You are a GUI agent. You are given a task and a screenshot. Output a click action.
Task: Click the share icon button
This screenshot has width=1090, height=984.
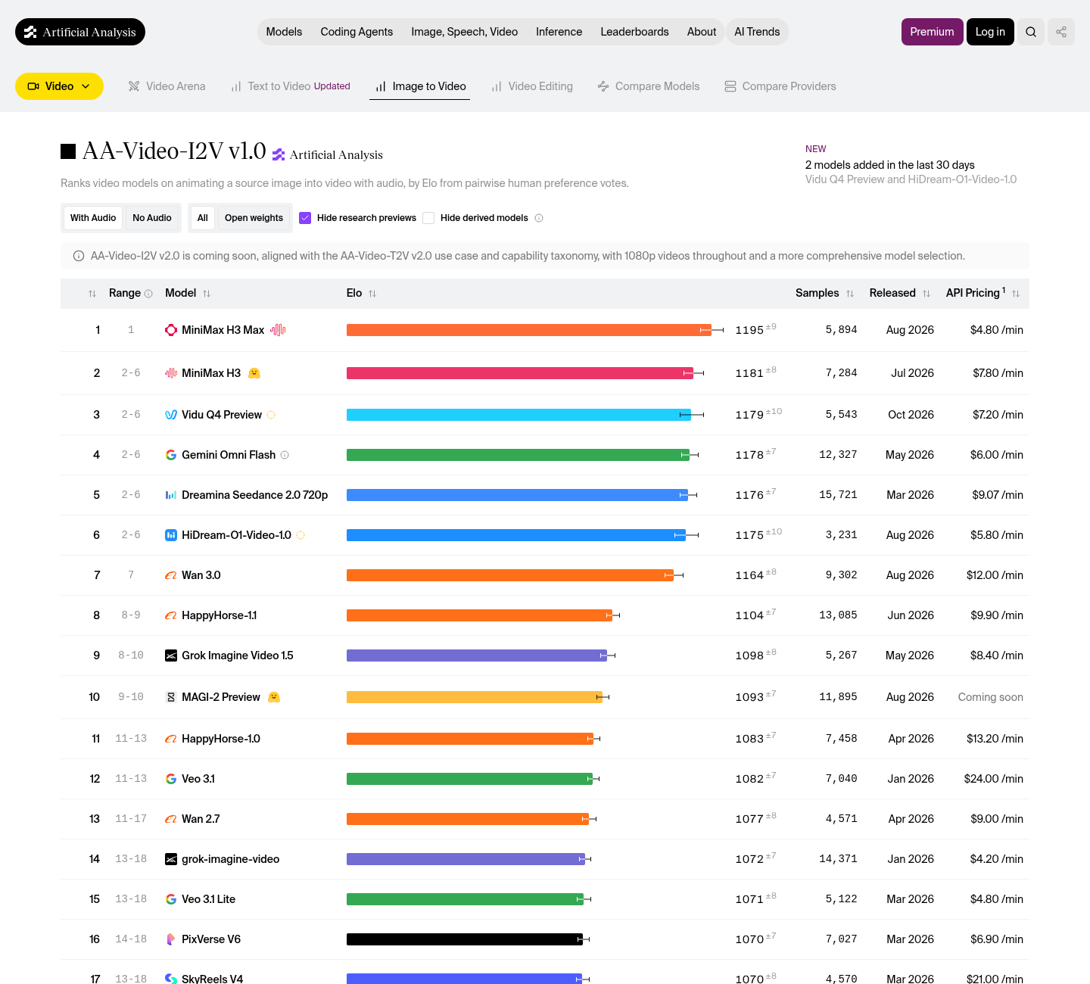coord(1061,32)
